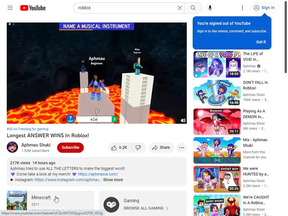Open The LIFE of VOID video title
Image resolution: width=288 pixels, height=216 pixels.
pyautogui.click(x=253, y=57)
